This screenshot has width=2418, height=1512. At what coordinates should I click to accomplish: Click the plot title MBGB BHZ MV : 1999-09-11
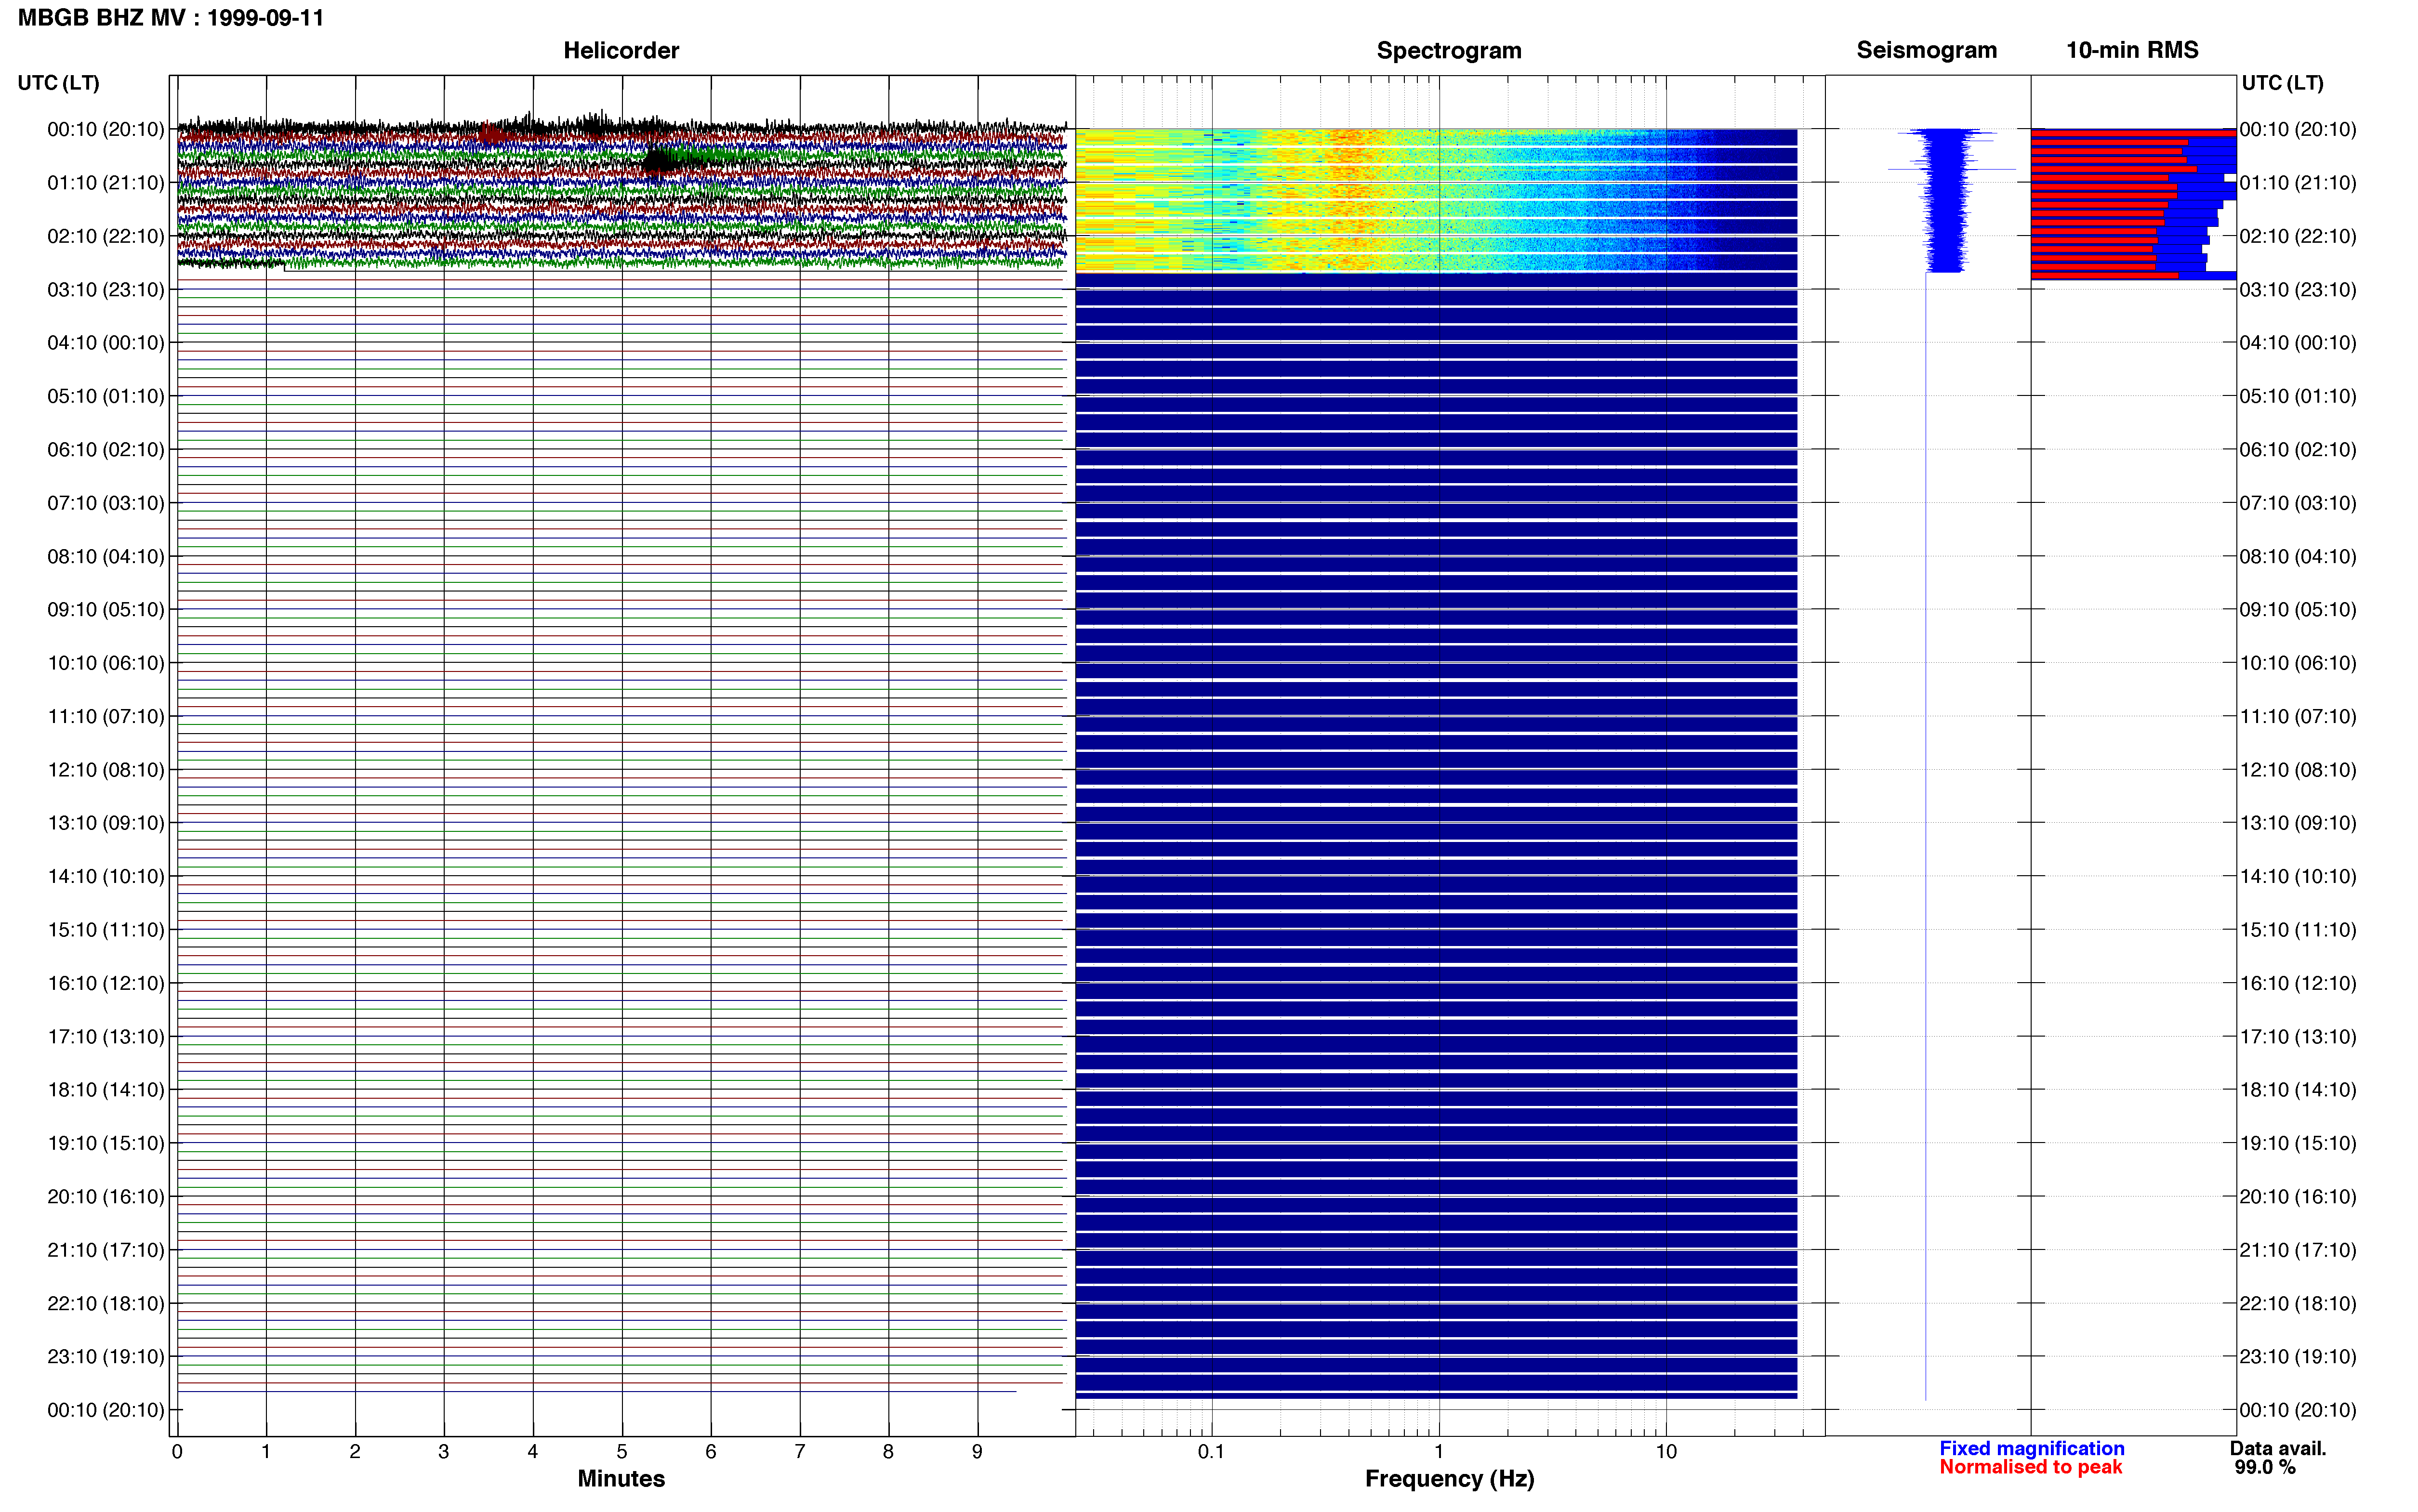click(x=171, y=18)
